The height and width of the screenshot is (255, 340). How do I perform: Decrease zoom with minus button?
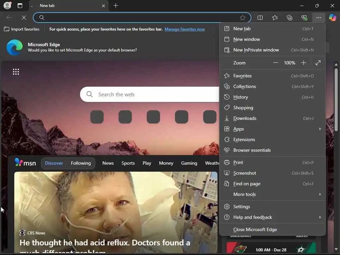[275, 63]
